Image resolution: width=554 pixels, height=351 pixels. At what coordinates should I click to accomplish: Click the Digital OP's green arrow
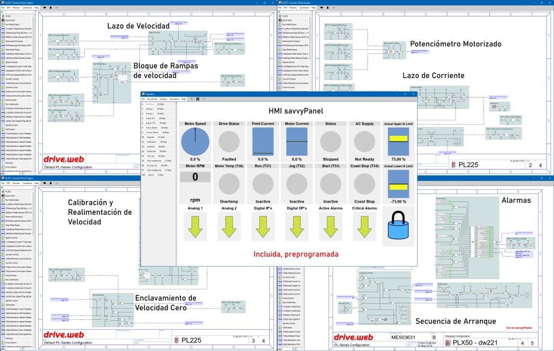click(296, 226)
